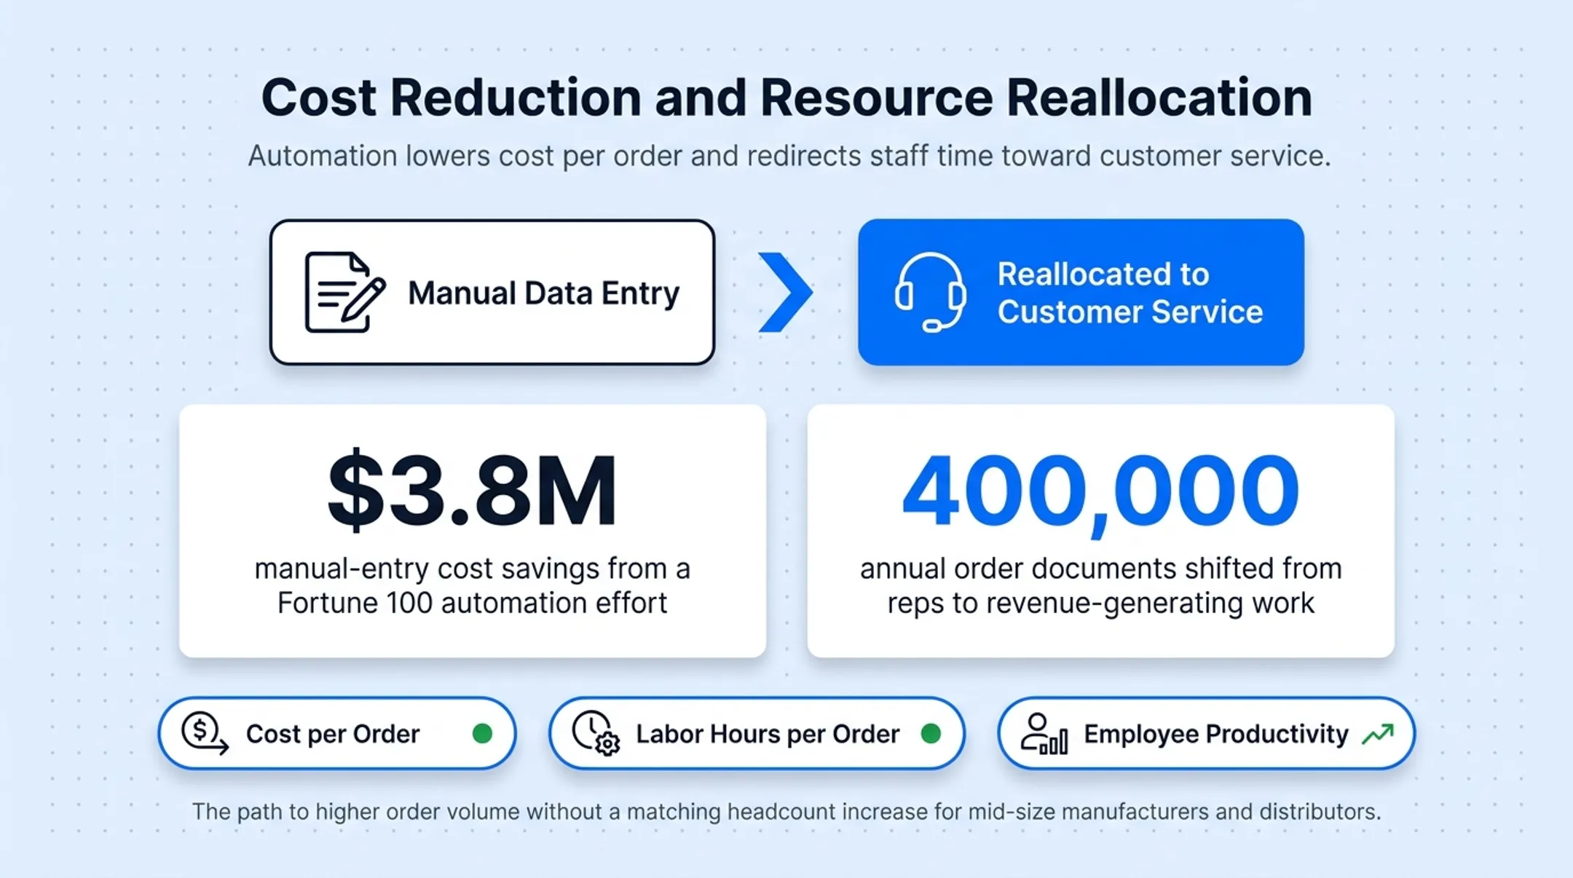The image size is (1573, 878).
Task: Select the Manual Data Entry card
Action: pyautogui.click(x=492, y=292)
